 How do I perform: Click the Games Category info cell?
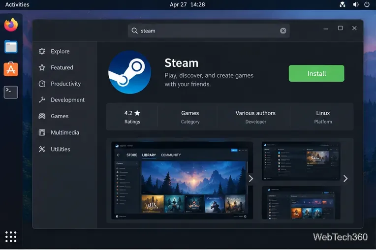190,117
